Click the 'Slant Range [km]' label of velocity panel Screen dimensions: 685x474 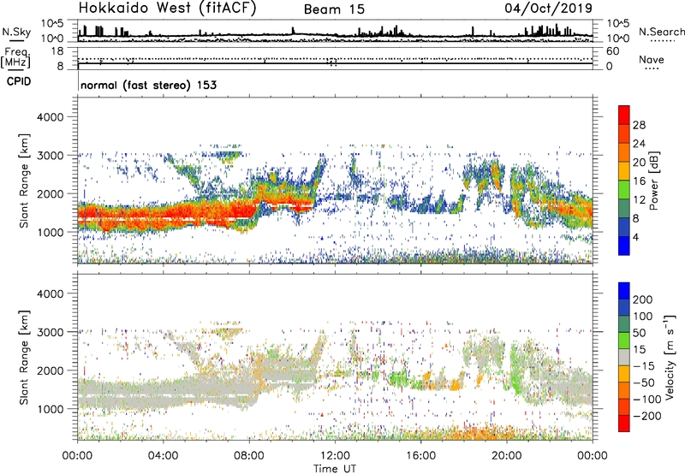point(24,358)
